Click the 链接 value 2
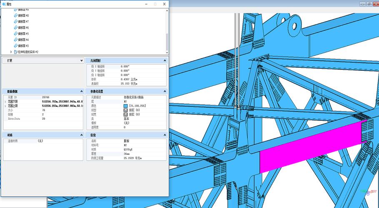The height and width of the screenshot is (208, 379). tap(43, 114)
